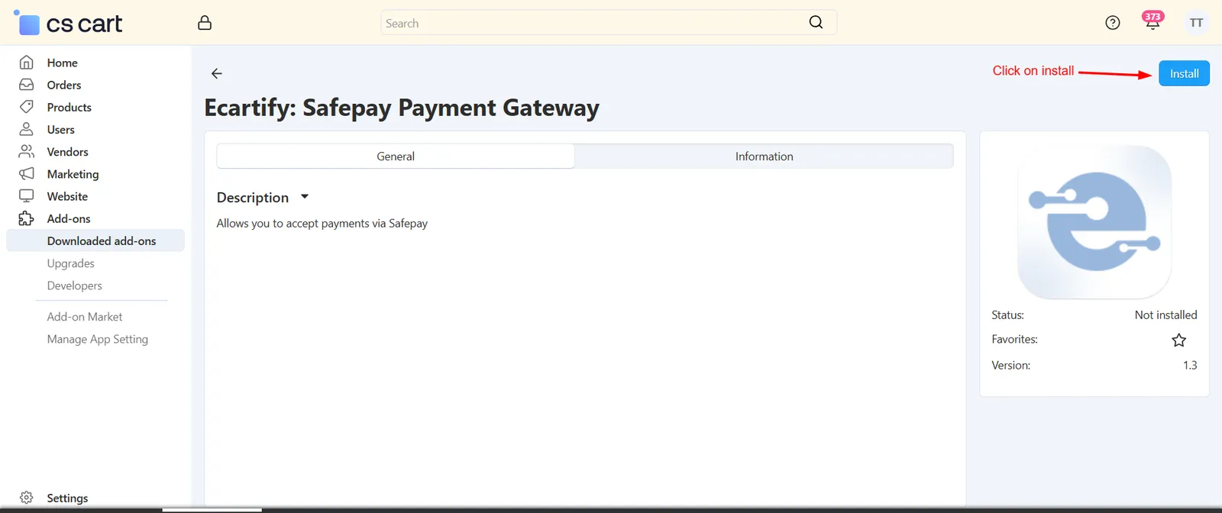Viewport: 1222px width, 513px height.
Task: Switch to the Information tab
Action: (764, 156)
